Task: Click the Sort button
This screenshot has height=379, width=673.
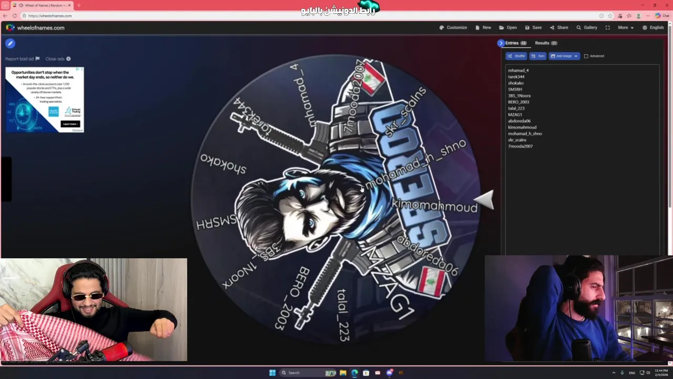Action: [x=538, y=56]
